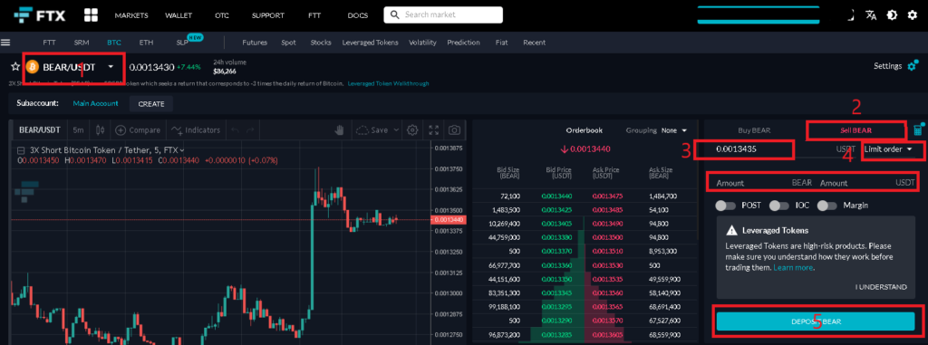The width and height of the screenshot is (928, 345).
Task: Collapse the chart legend box icon
Action: [22, 150]
